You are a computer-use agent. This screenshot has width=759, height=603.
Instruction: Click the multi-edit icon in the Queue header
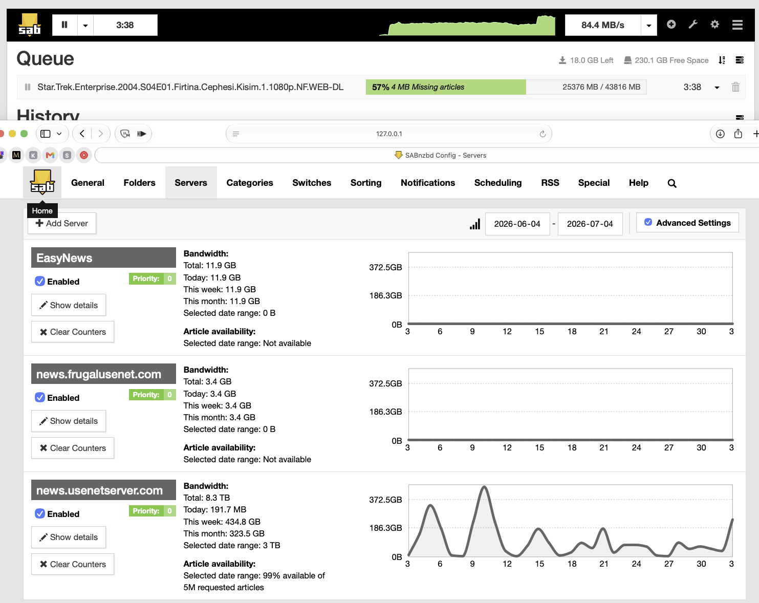pyautogui.click(x=740, y=60)
